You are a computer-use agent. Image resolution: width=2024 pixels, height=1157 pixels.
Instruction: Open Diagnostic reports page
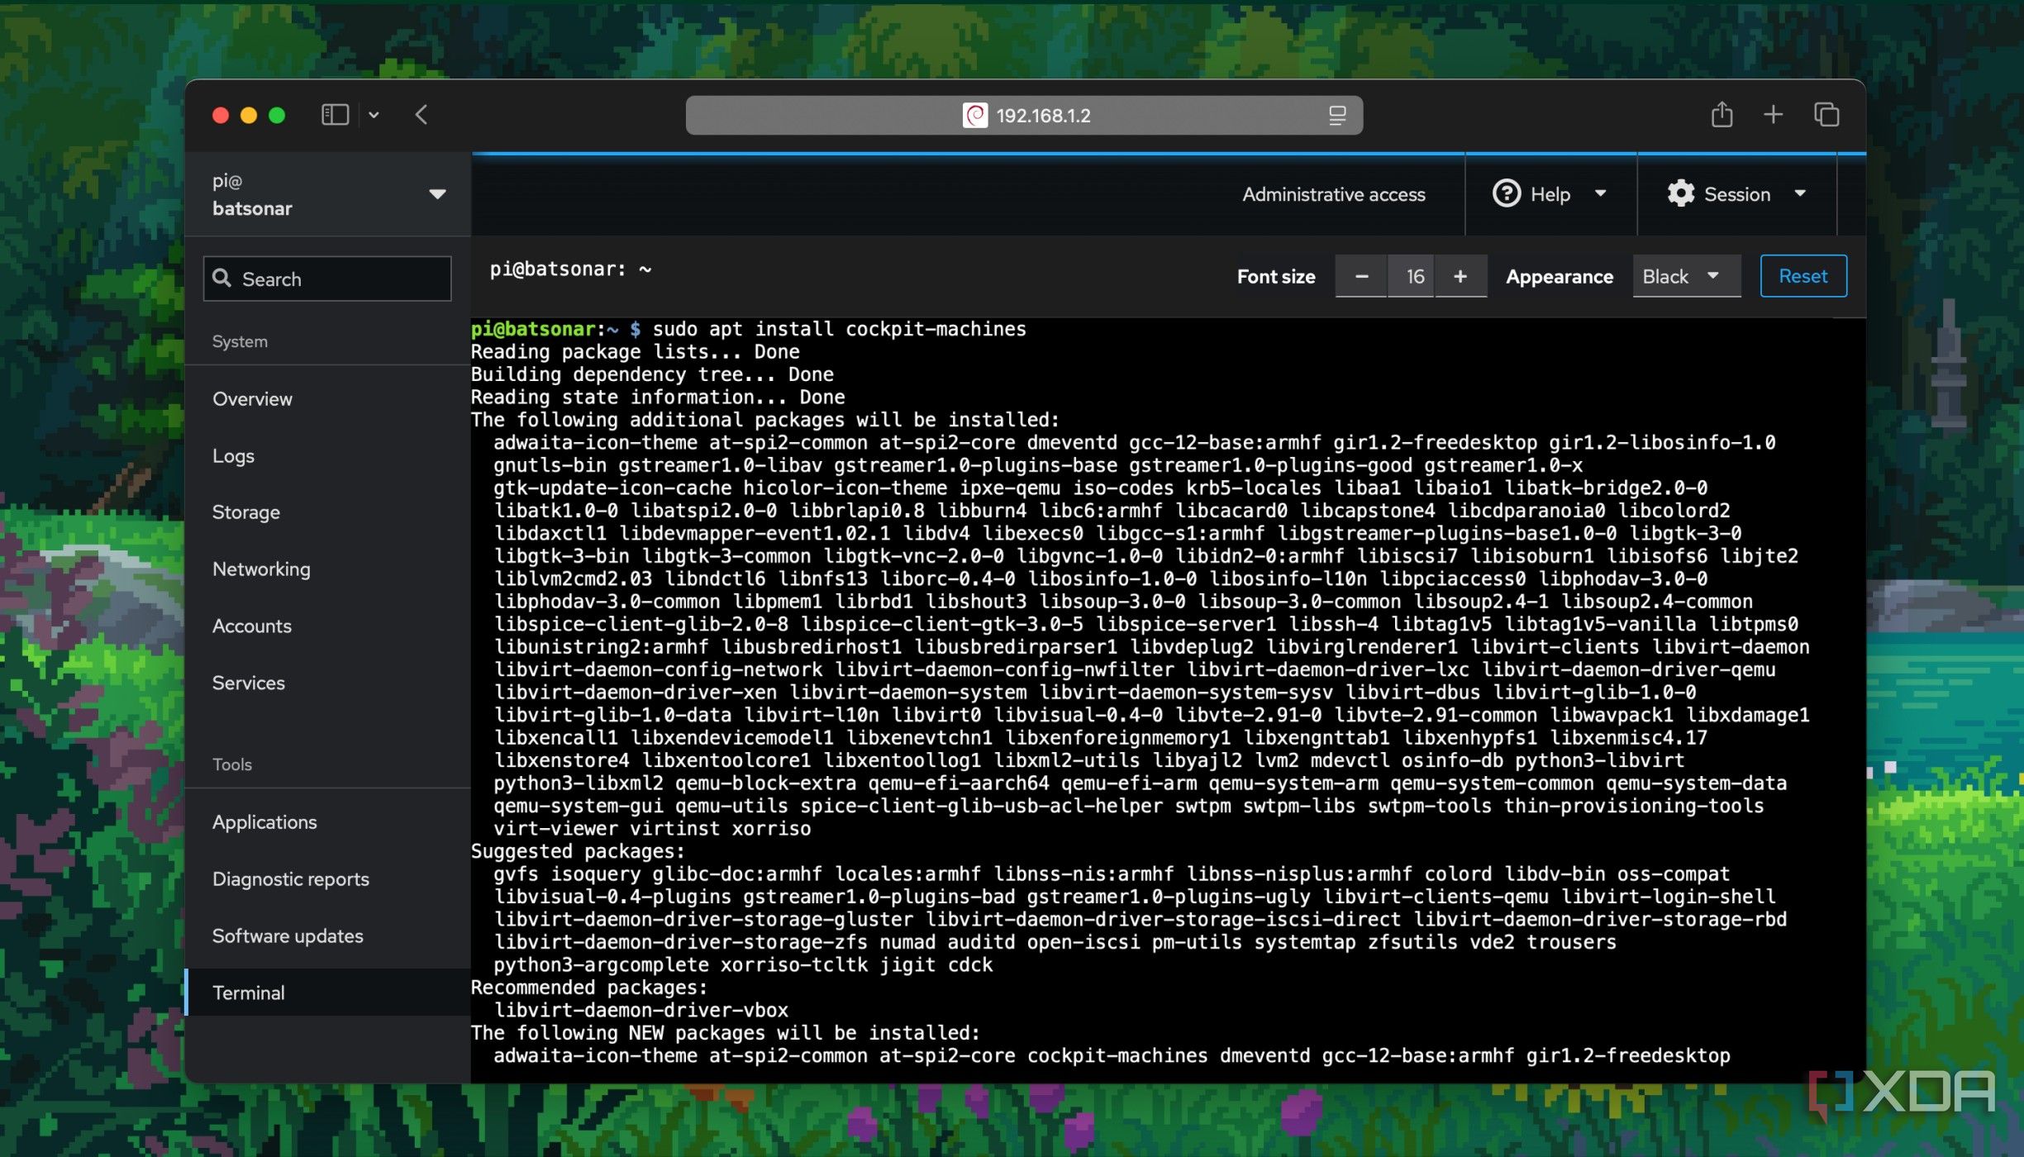click(x=328, y=879)
